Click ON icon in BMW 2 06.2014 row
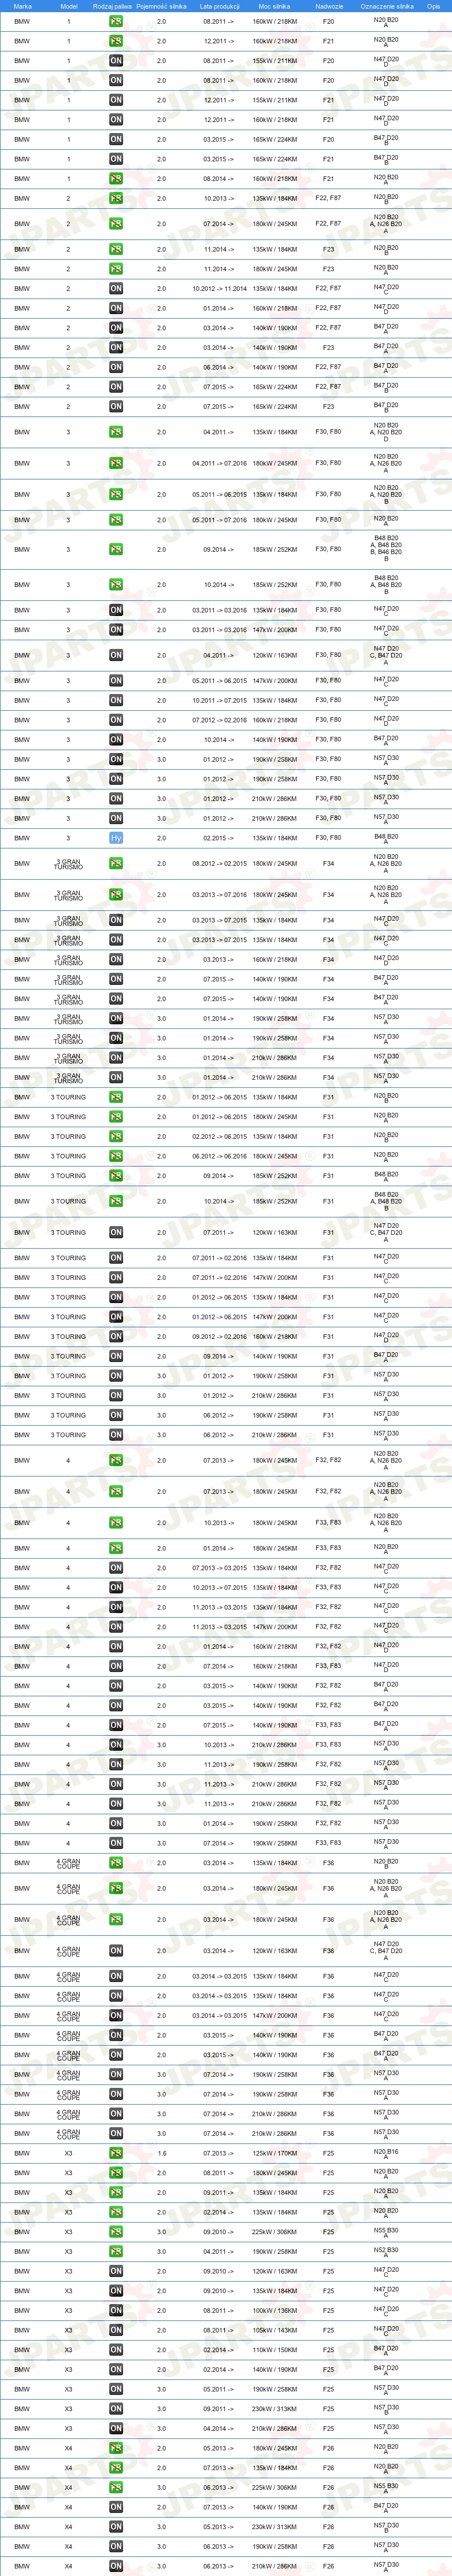 116,367
